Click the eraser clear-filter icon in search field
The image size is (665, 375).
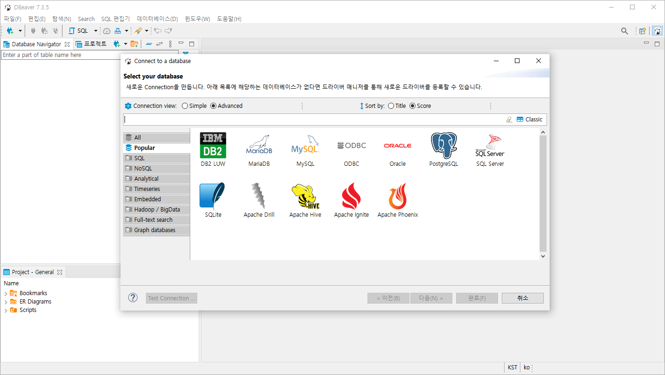(x=509, y=120)
